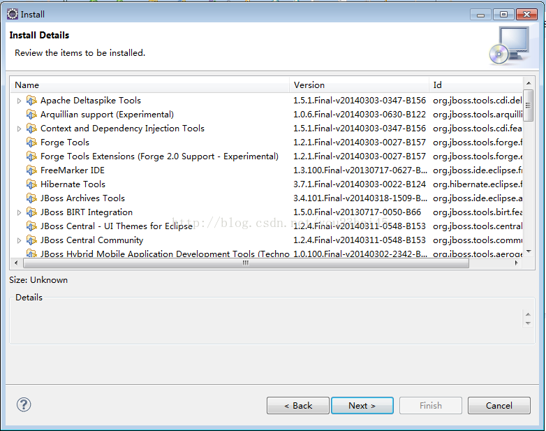Click the Details pane scroll down arrow

pos(528,323)
